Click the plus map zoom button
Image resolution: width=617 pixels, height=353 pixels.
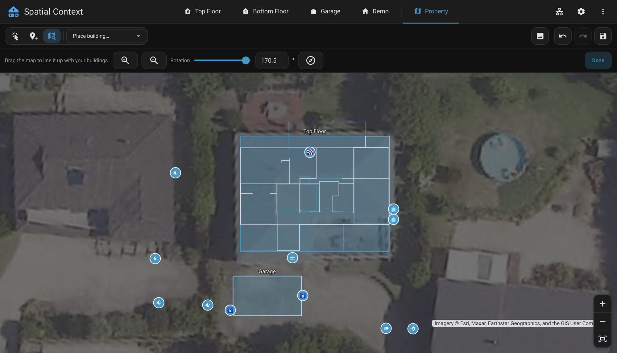[x=603, y=304]
